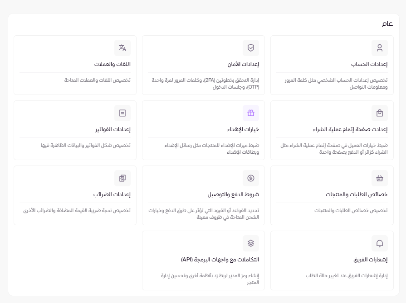This screenshot has height=303, width=406.
Task: Open the إعدادات الحساب title link
Action: (369, 64)
